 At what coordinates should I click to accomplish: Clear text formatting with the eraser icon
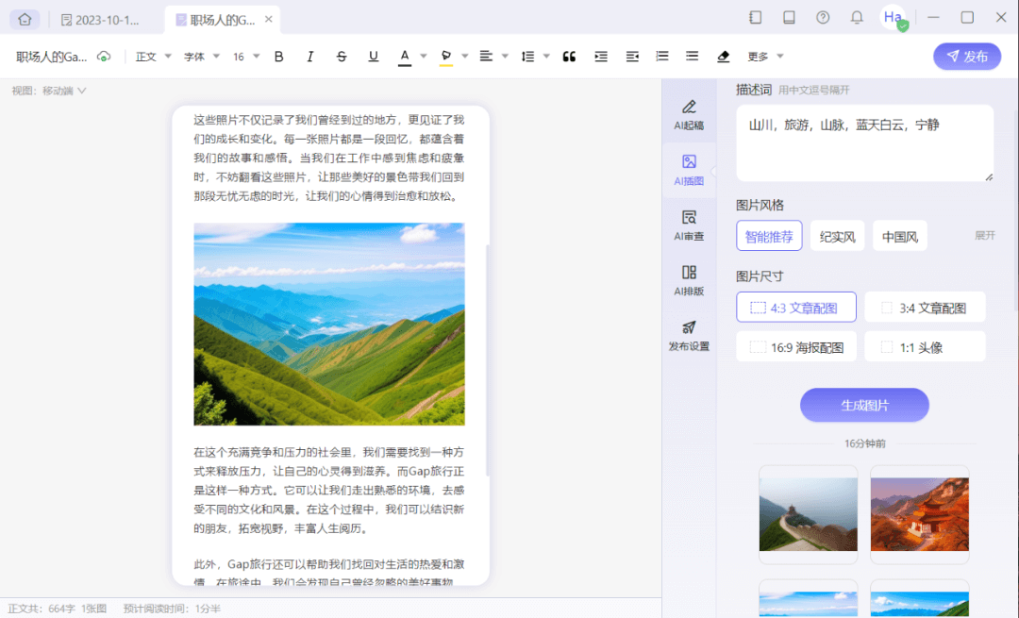pyautogui.click(x=723, y=56)
